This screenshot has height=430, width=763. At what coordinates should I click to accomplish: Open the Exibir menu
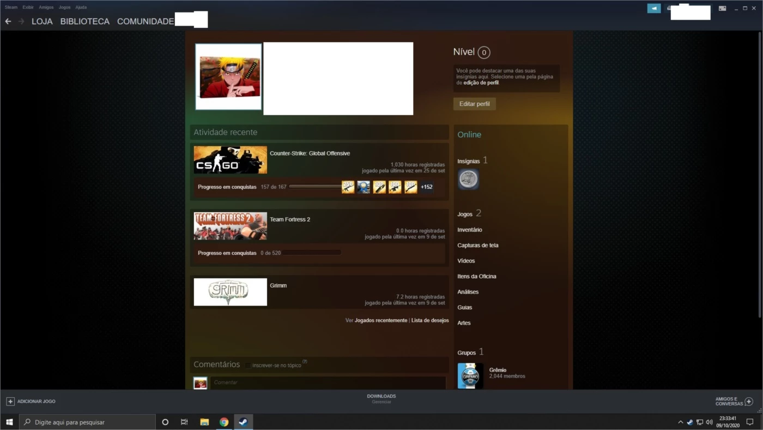coord(28,7)
